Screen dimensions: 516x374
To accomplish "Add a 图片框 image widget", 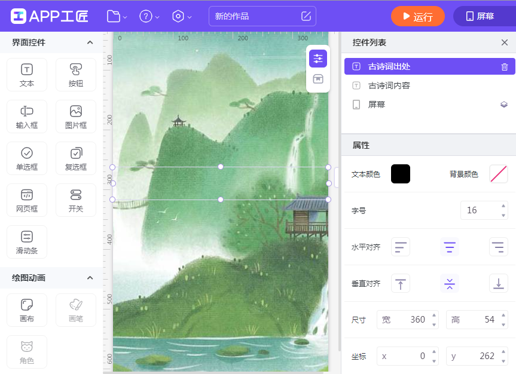I will [x=76, y=117].
